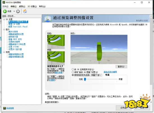Open the 帮助(H) menu

click(x=42, y=6)
